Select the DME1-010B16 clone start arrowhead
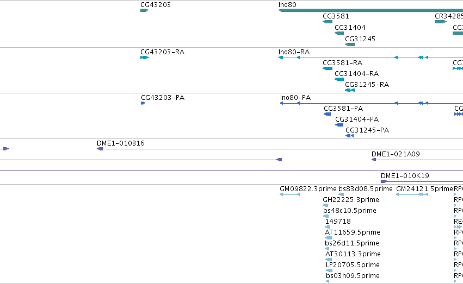This screenshot has width=463, height=284. (x=100, y=149)
